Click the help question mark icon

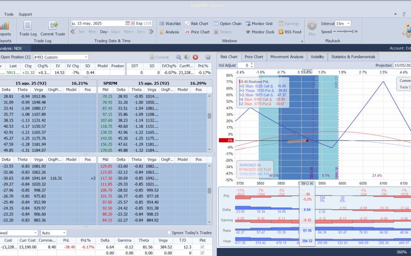[404, 14]
